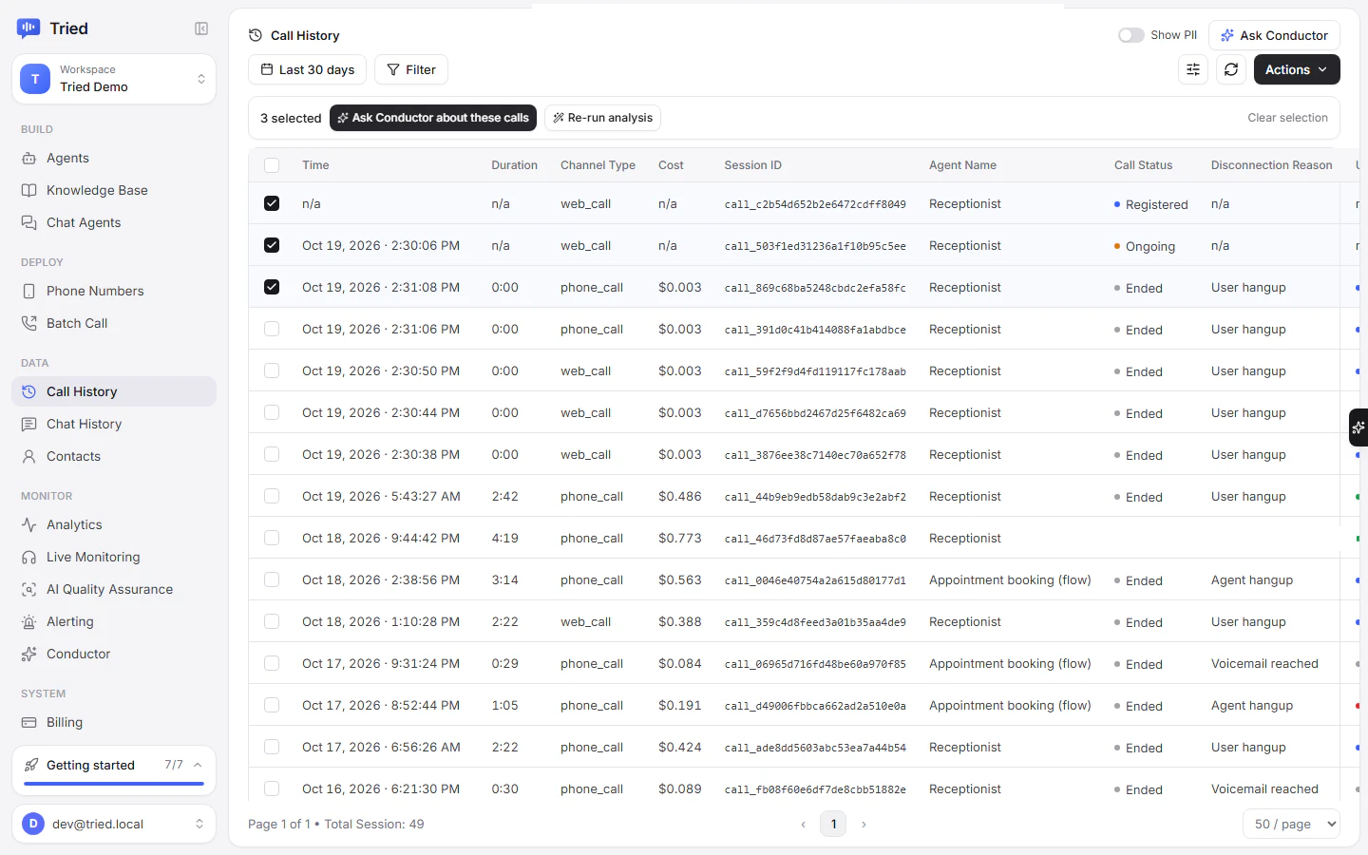Click the Ongoing call status
This screenshot has width=1368, height=855.
pos(1145,246)
